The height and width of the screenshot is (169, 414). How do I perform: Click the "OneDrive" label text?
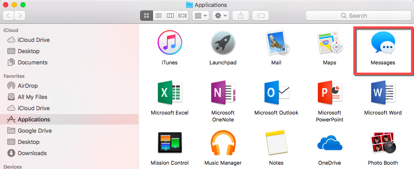tap(329, 163)
